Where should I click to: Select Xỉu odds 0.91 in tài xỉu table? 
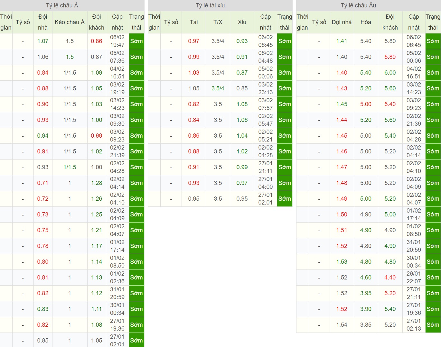[242, 57]
